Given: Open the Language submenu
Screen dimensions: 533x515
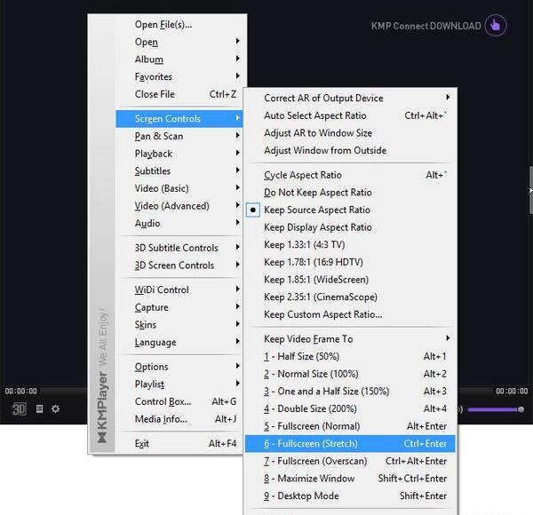Looking at the screenshot, I should click(179, 343).
